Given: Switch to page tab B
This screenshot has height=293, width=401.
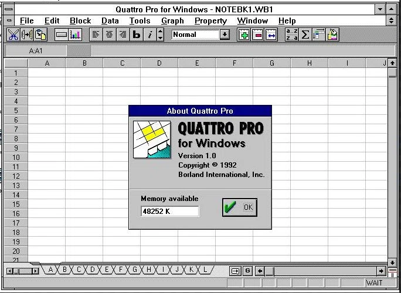Looking at the screenshot, I should (64, 270).
